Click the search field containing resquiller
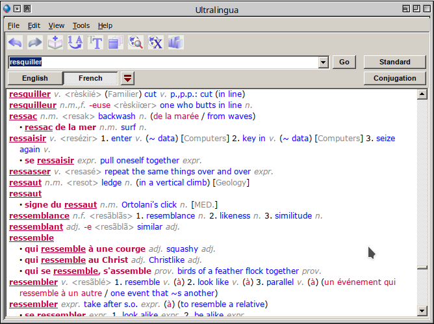The image size is (434, 324). [163, 62]
